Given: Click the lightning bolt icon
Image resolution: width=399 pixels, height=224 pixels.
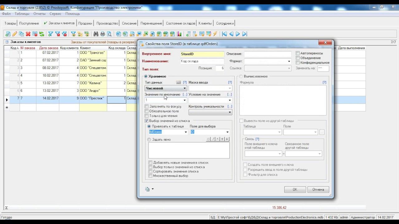Looking at the screenshot, I should [x=215, y=34].
